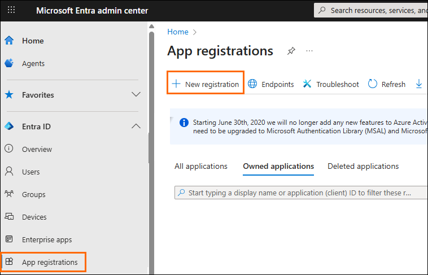Click the Refresh toolbar button
The image size is (428, 275).
tap(387, 84)
